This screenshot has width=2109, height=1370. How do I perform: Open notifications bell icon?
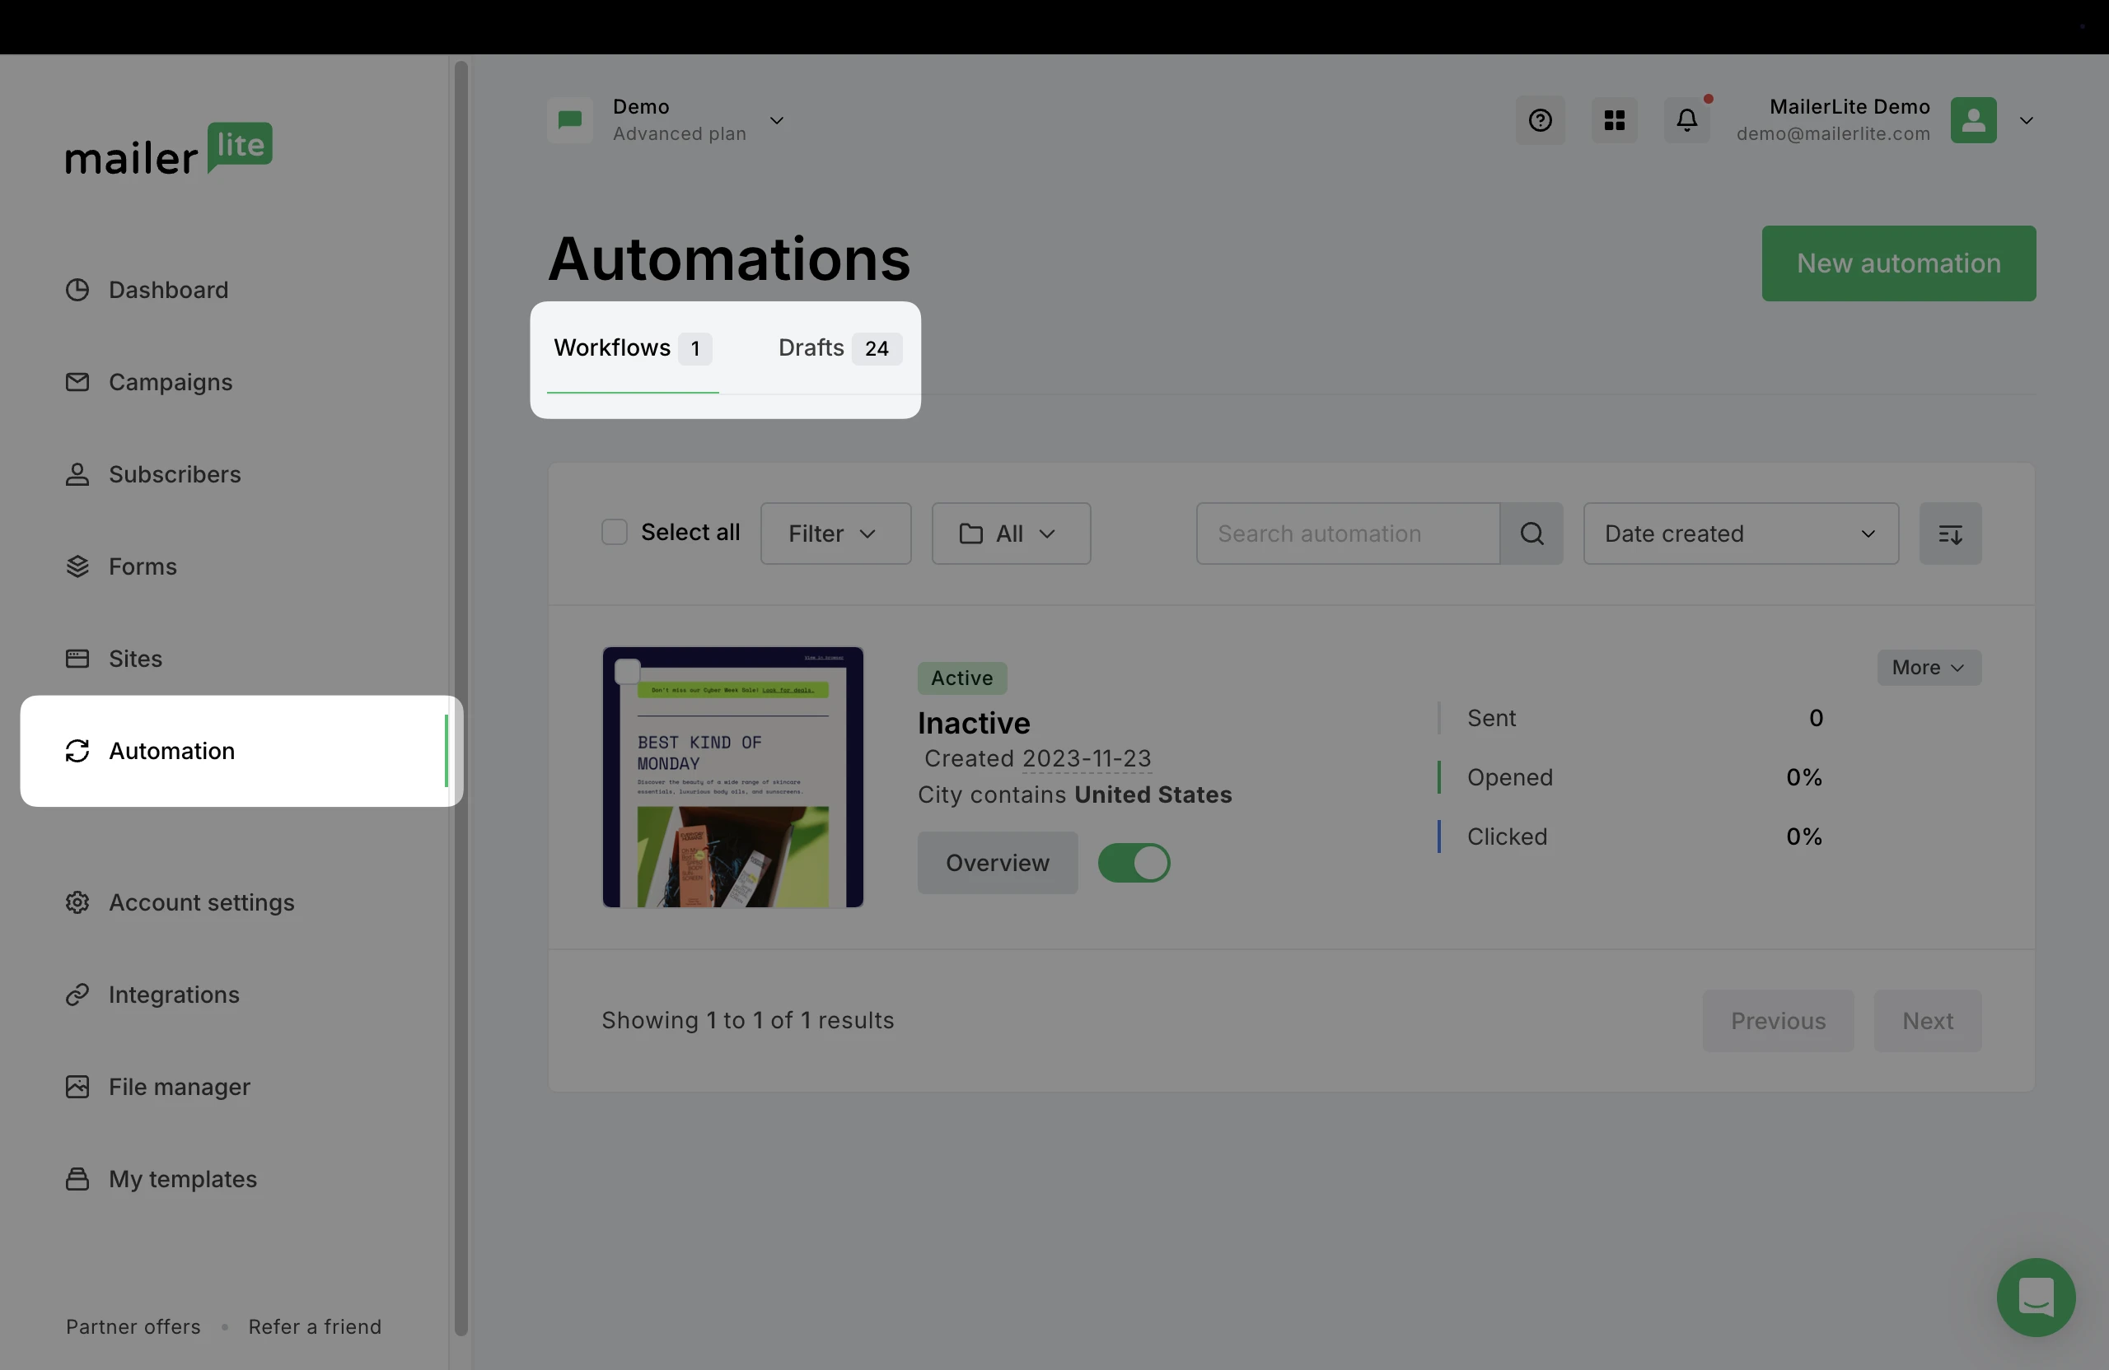[1686, 120]
